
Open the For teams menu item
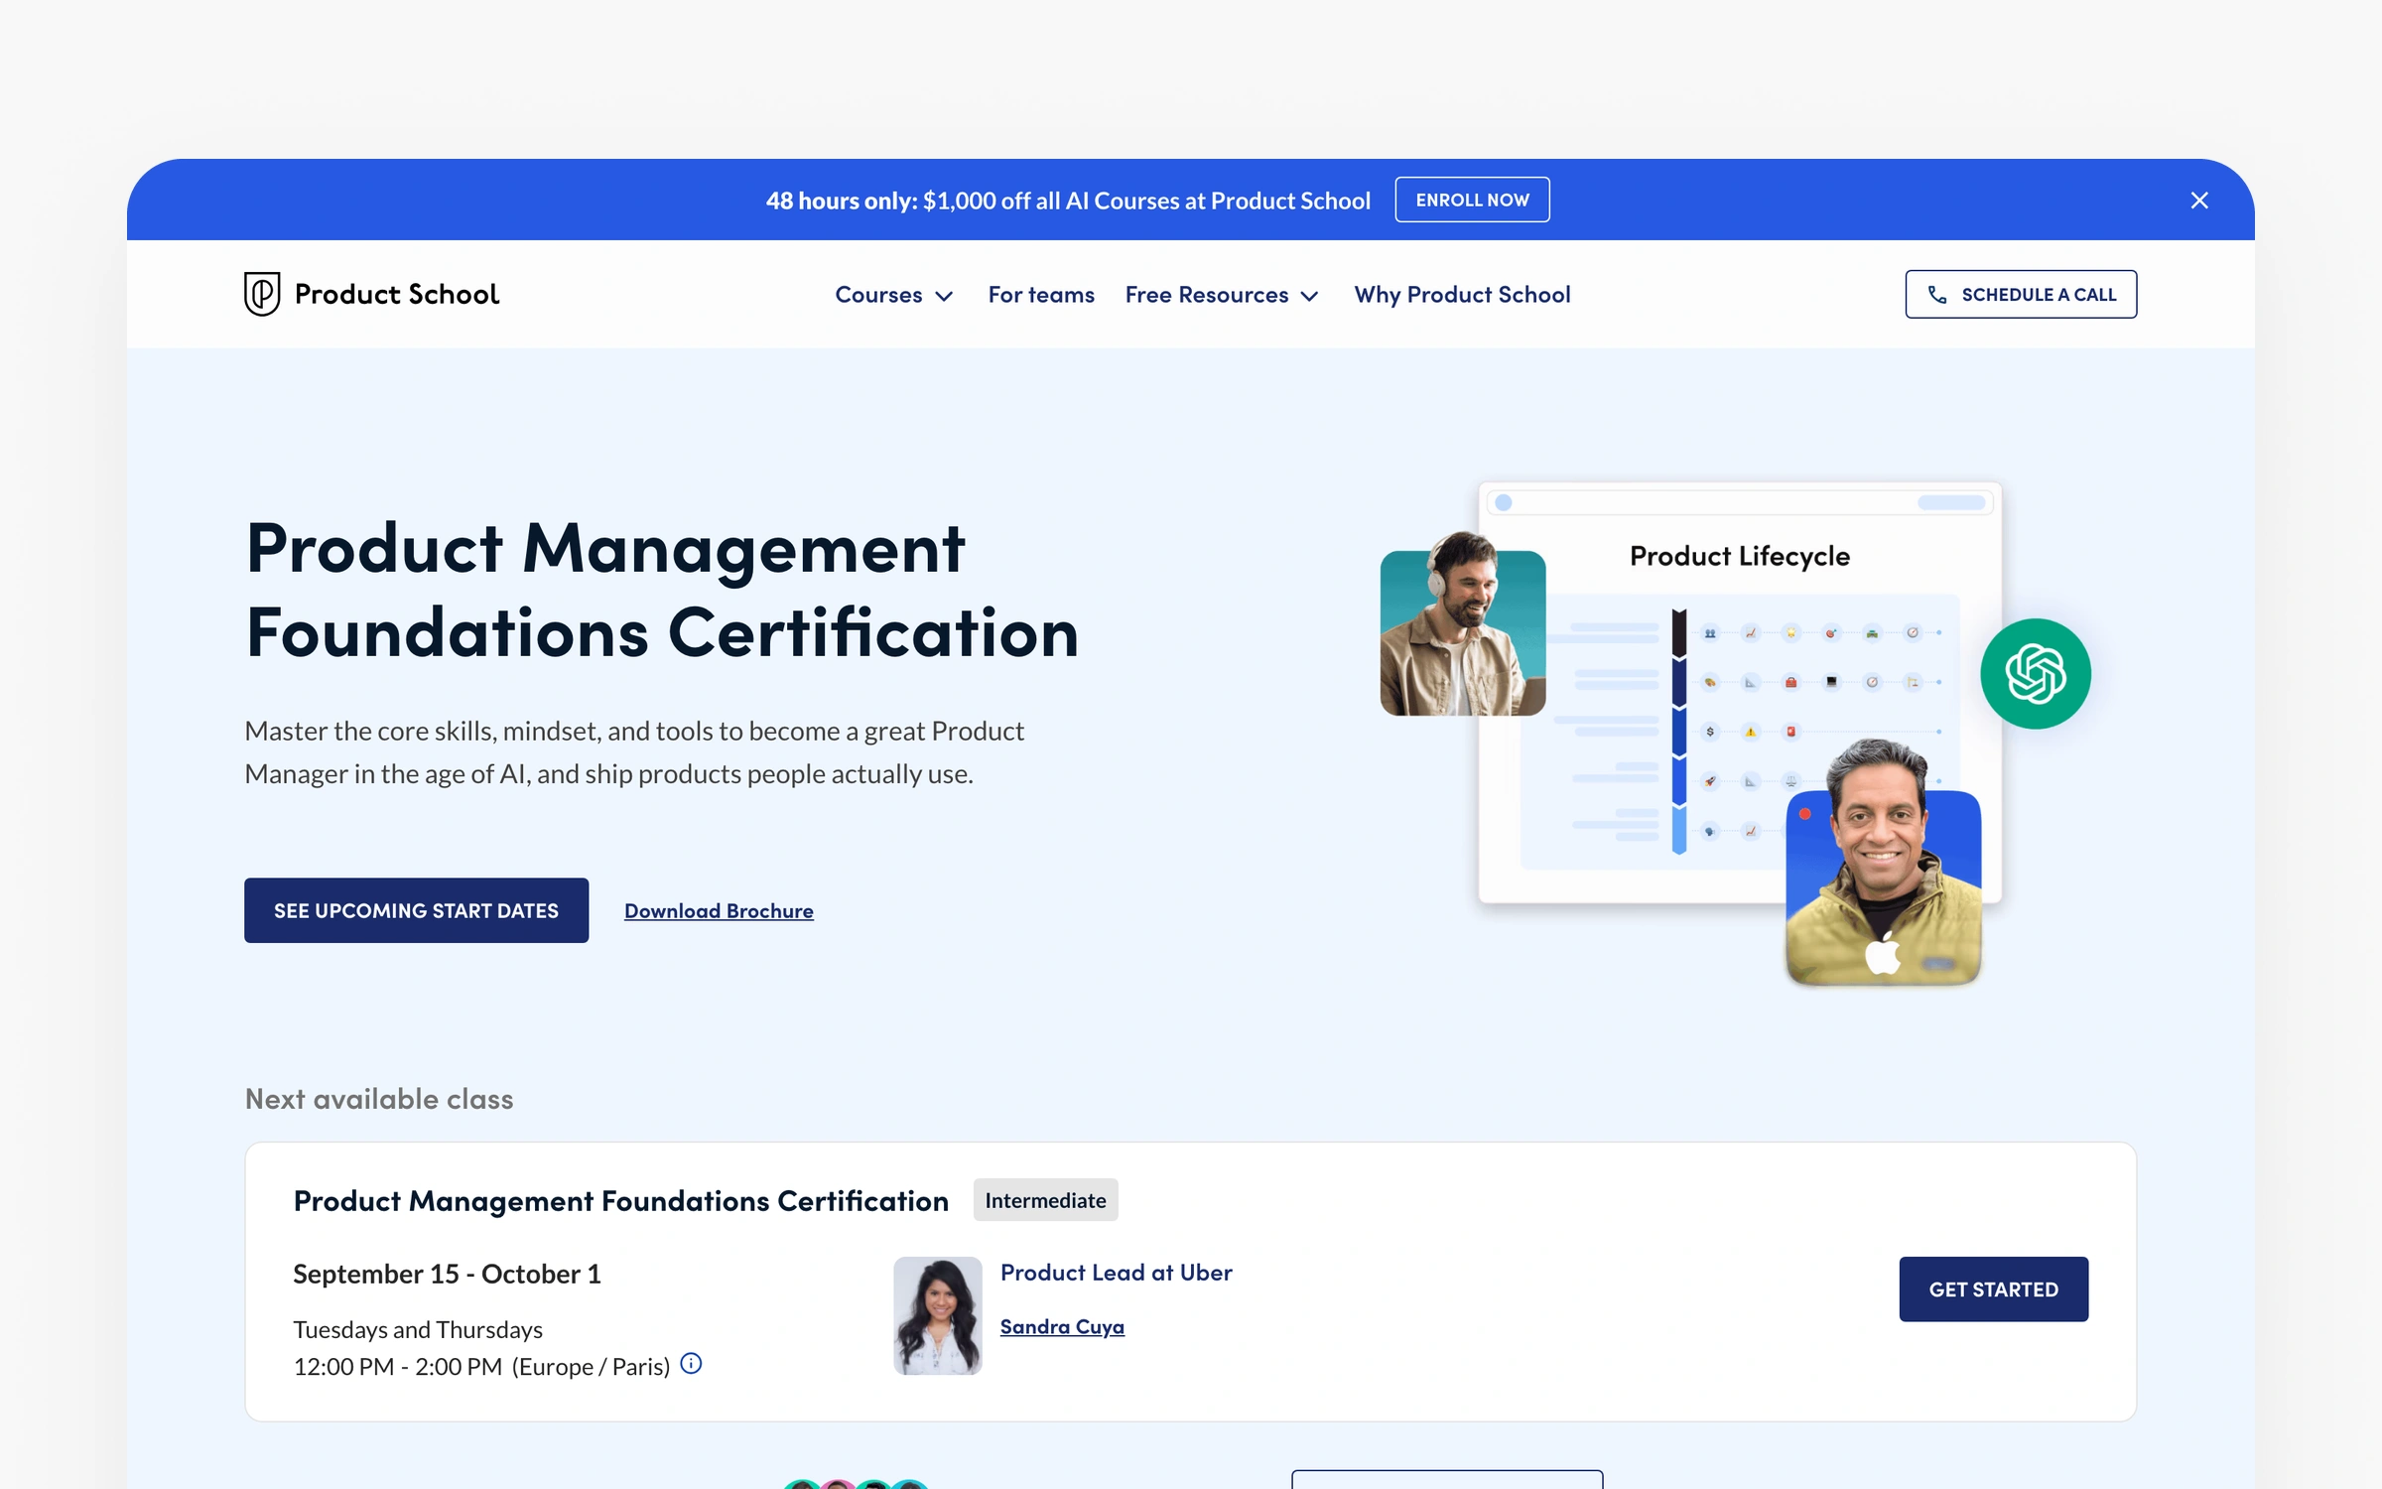[x=1041, y=295]
